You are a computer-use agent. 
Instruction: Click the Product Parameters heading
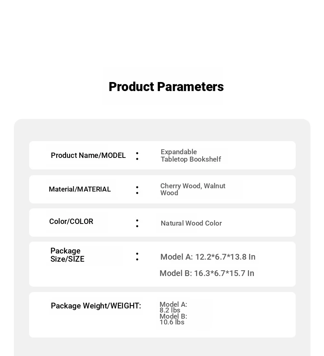click(166, 87)
